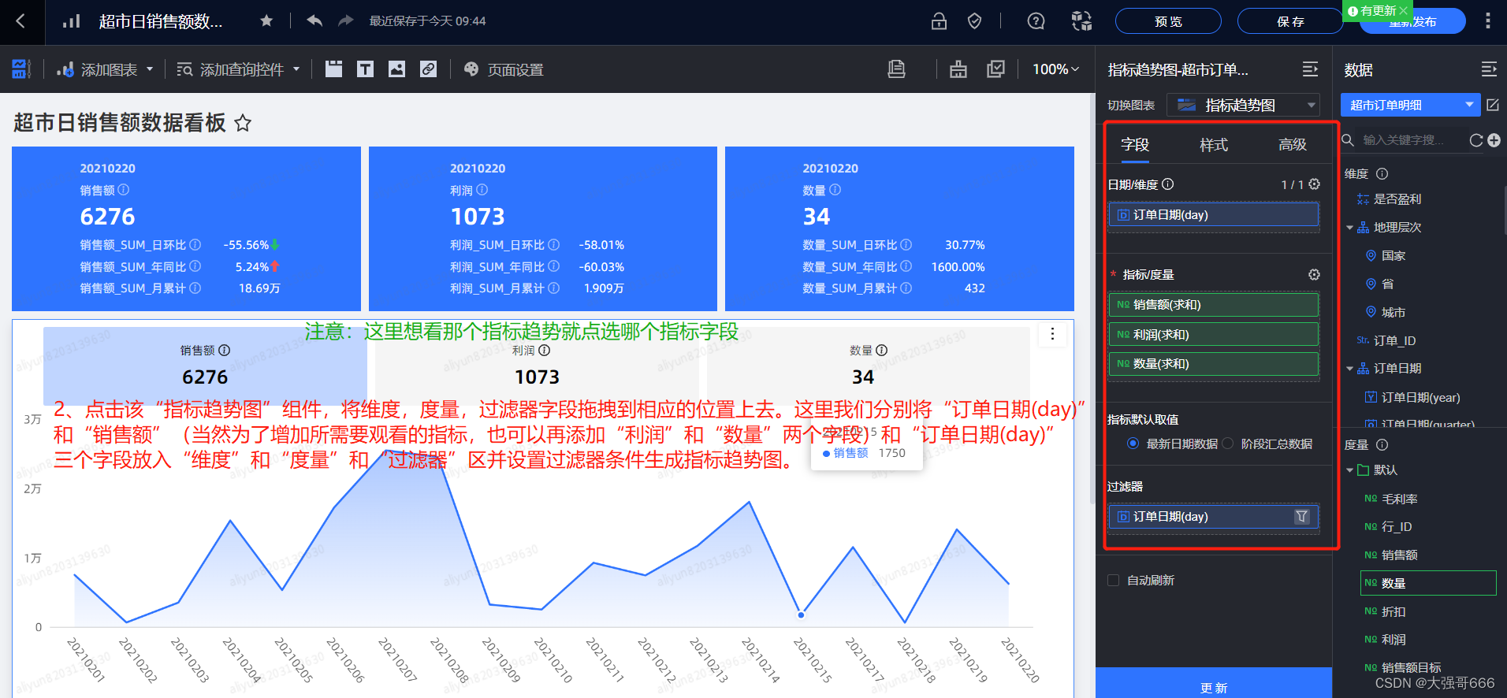The height and width of the screenshot is (698, 1507).
Task: Select the 数量 indicator tab in chart
Action: (x=869, y=366)
